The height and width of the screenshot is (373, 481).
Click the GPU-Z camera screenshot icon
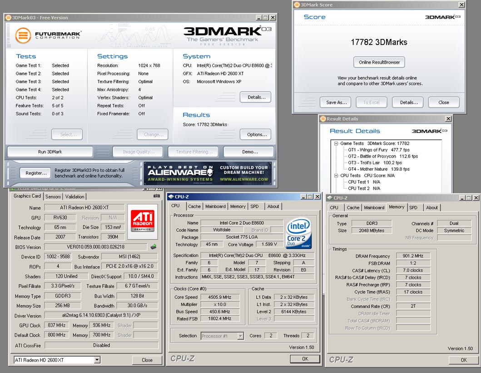156,196
